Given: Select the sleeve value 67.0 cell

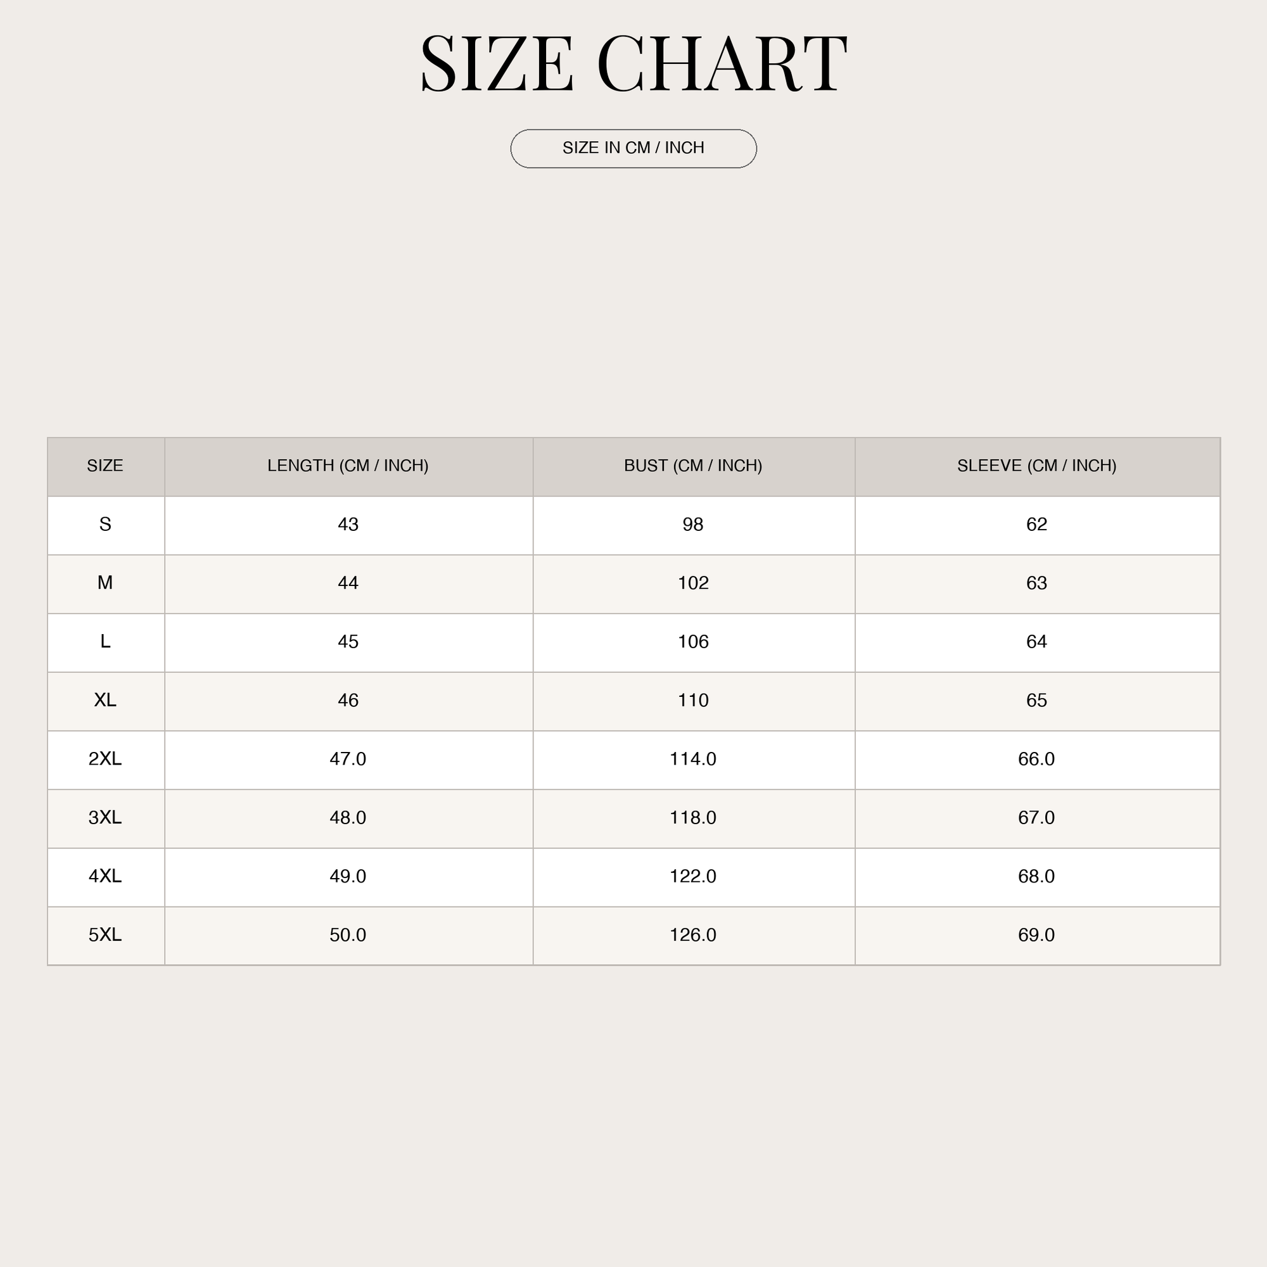Looking at the screenshot, I should [x=1037, y=818].
